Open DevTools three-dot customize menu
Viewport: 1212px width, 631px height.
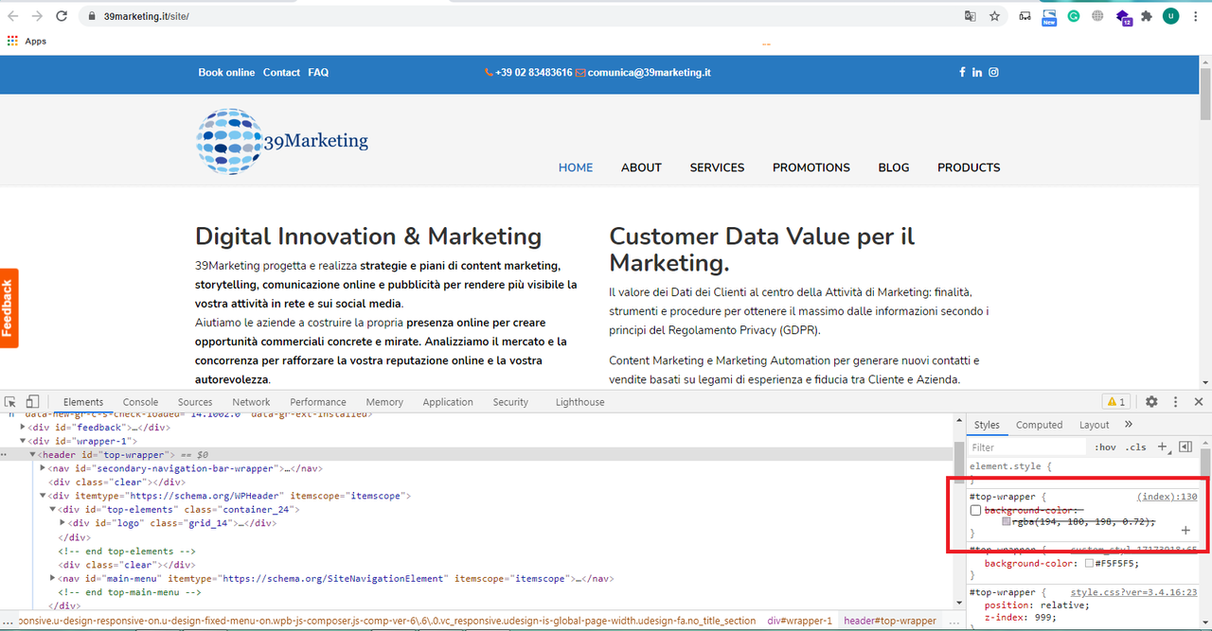(x=1175, y=402)
